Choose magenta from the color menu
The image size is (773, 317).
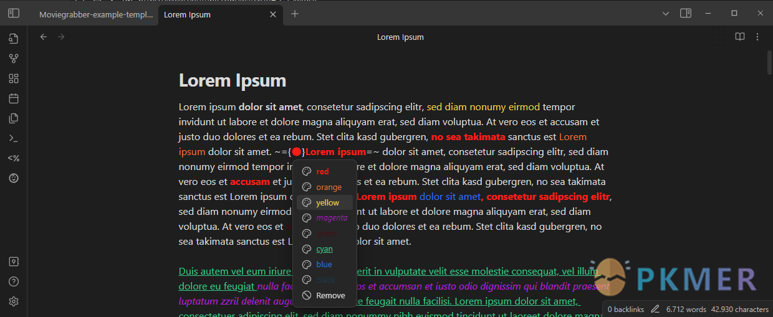pos(325,218)
